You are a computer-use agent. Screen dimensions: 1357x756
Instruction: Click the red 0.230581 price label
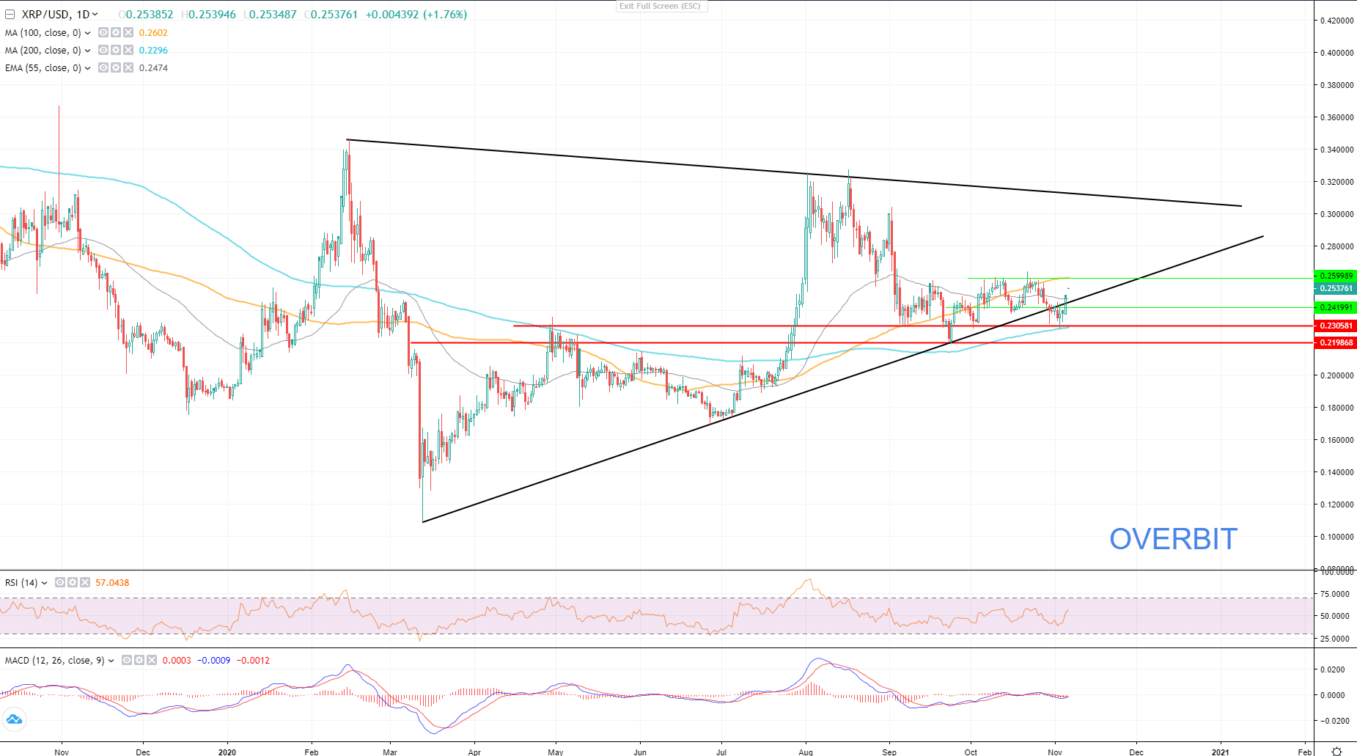pyautogui.click(x=1336, y=326)
